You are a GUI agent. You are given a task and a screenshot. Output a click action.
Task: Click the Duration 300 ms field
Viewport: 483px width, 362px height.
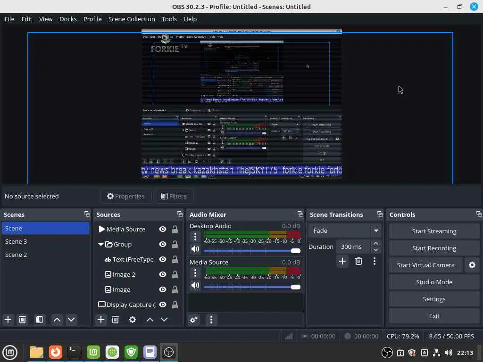(x=353, y=247)
